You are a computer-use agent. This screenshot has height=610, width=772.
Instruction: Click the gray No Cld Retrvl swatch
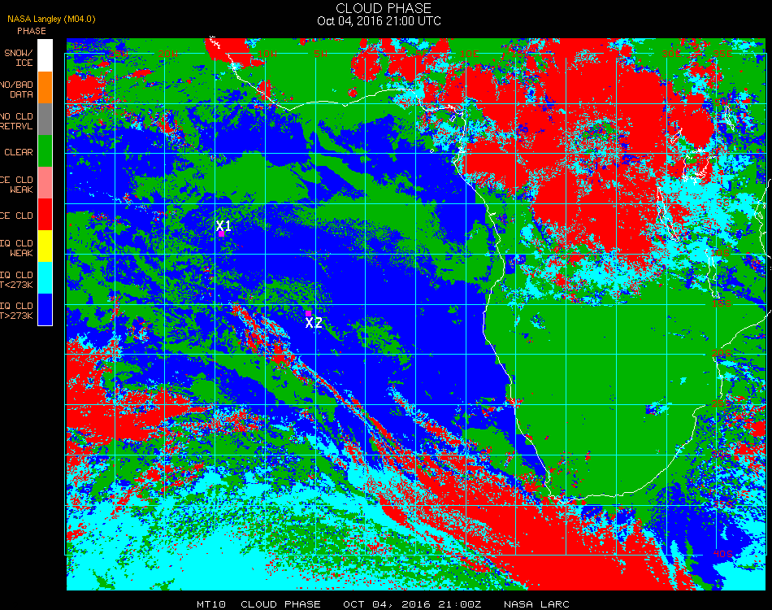pos(45,120)
